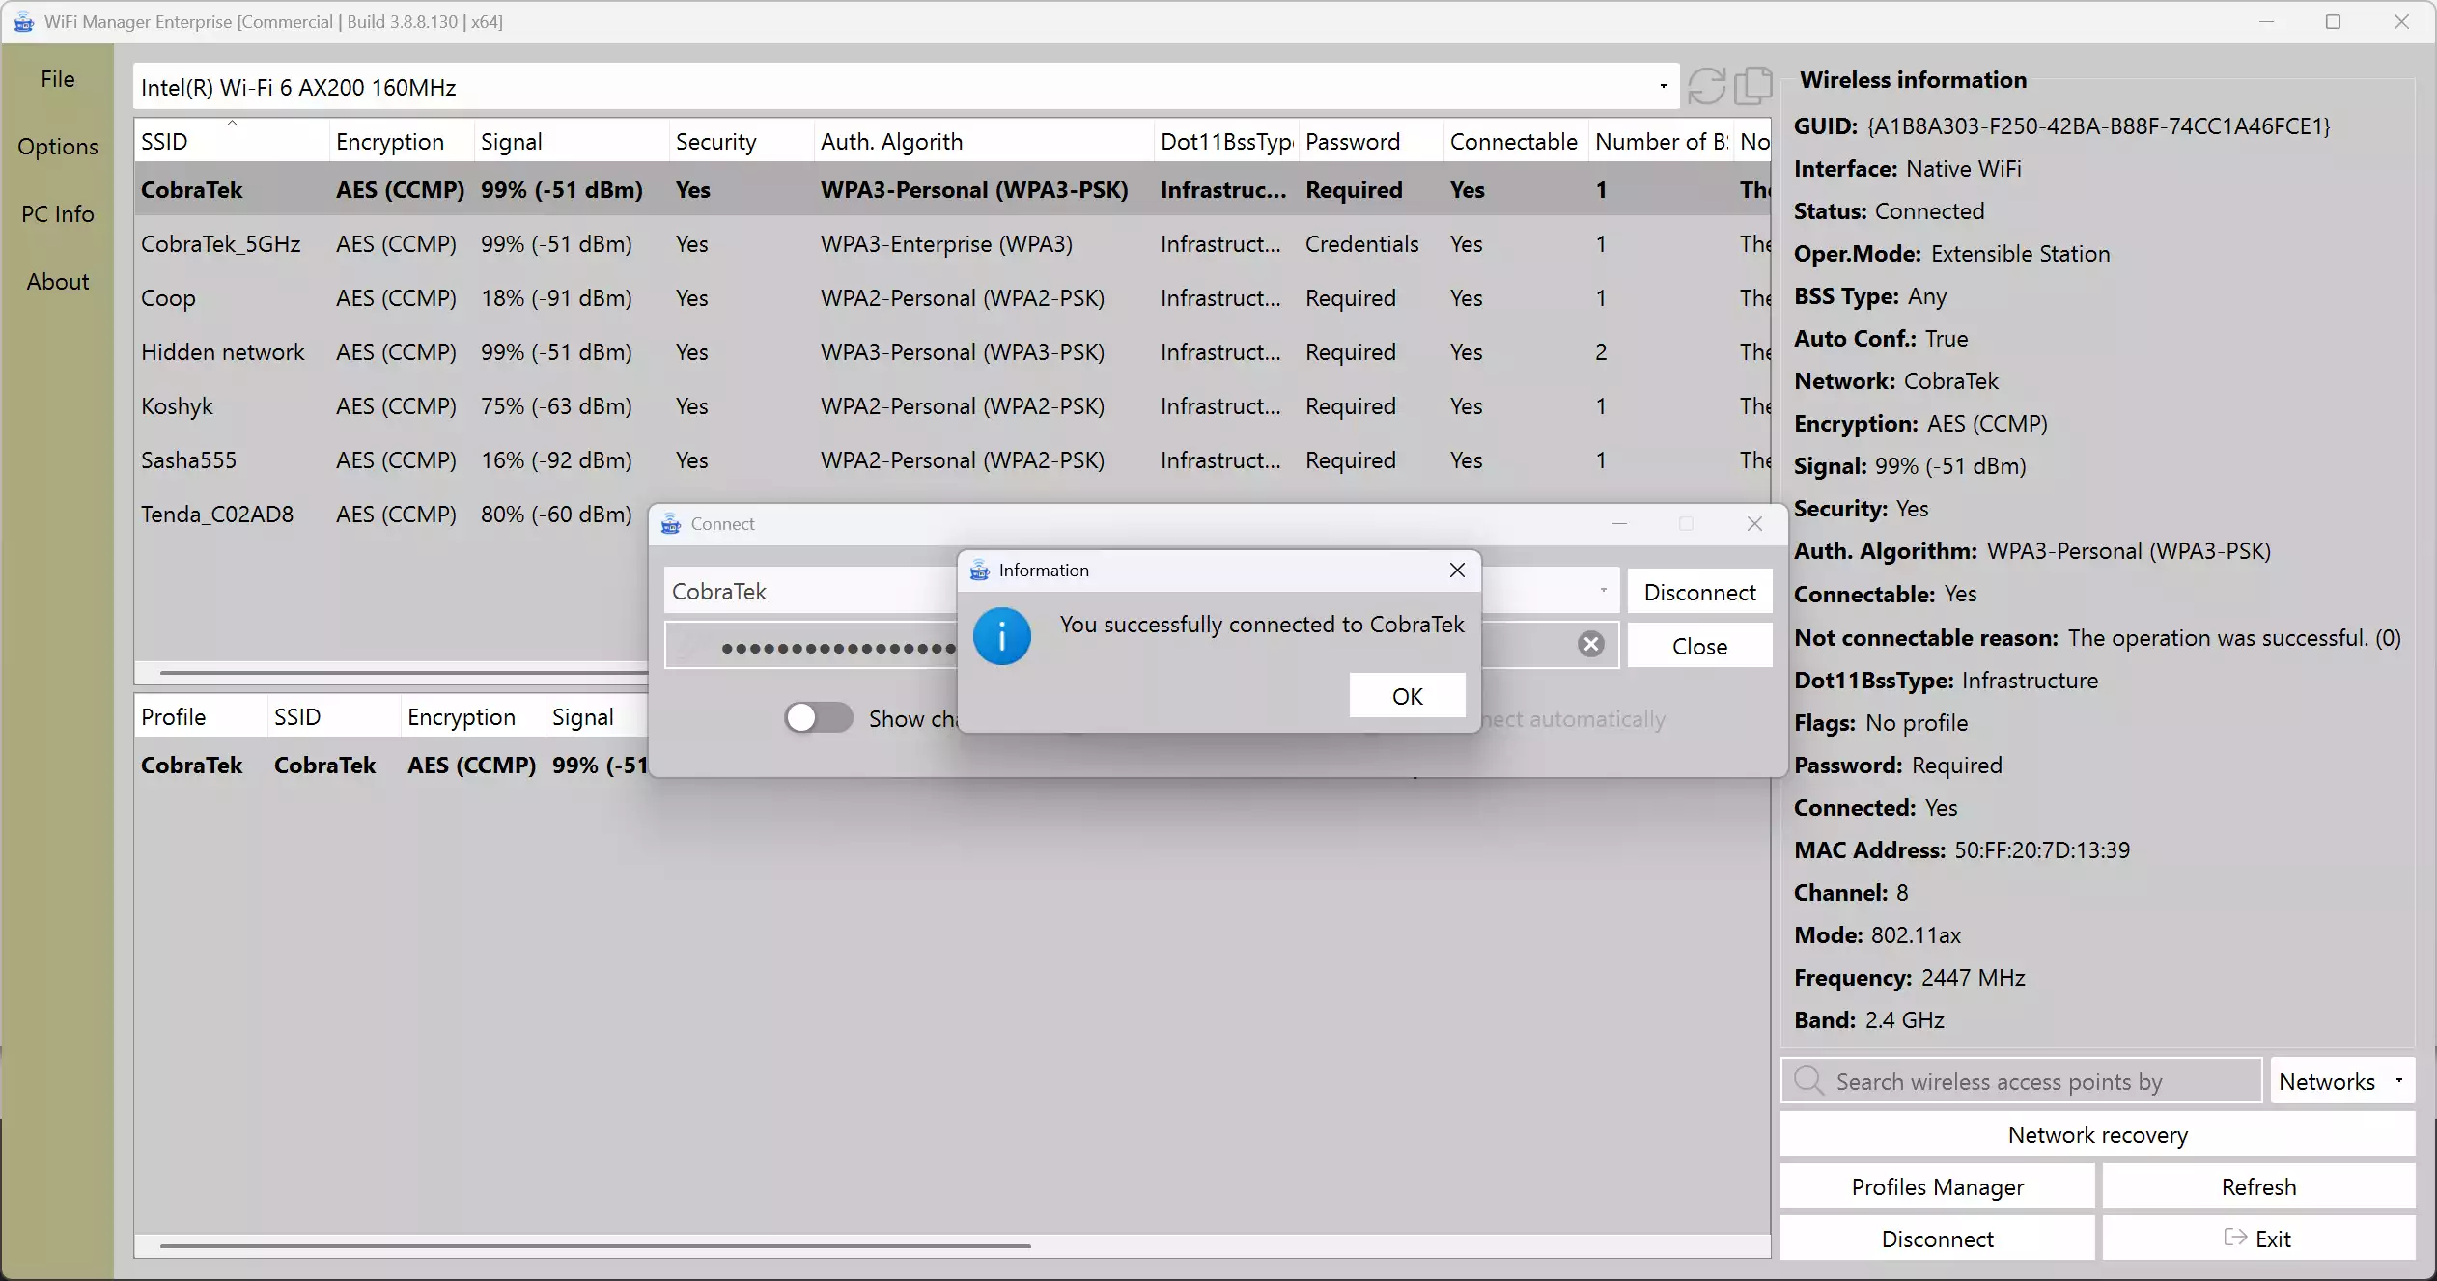Click the Dot11BssType column header

(1226, 141)
